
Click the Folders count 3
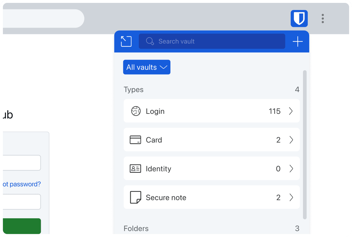pos(297,228)
